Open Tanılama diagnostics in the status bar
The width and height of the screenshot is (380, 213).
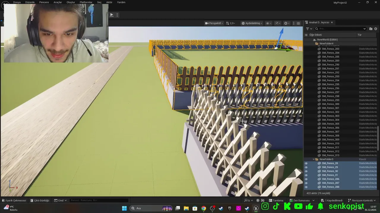(276, 200)
